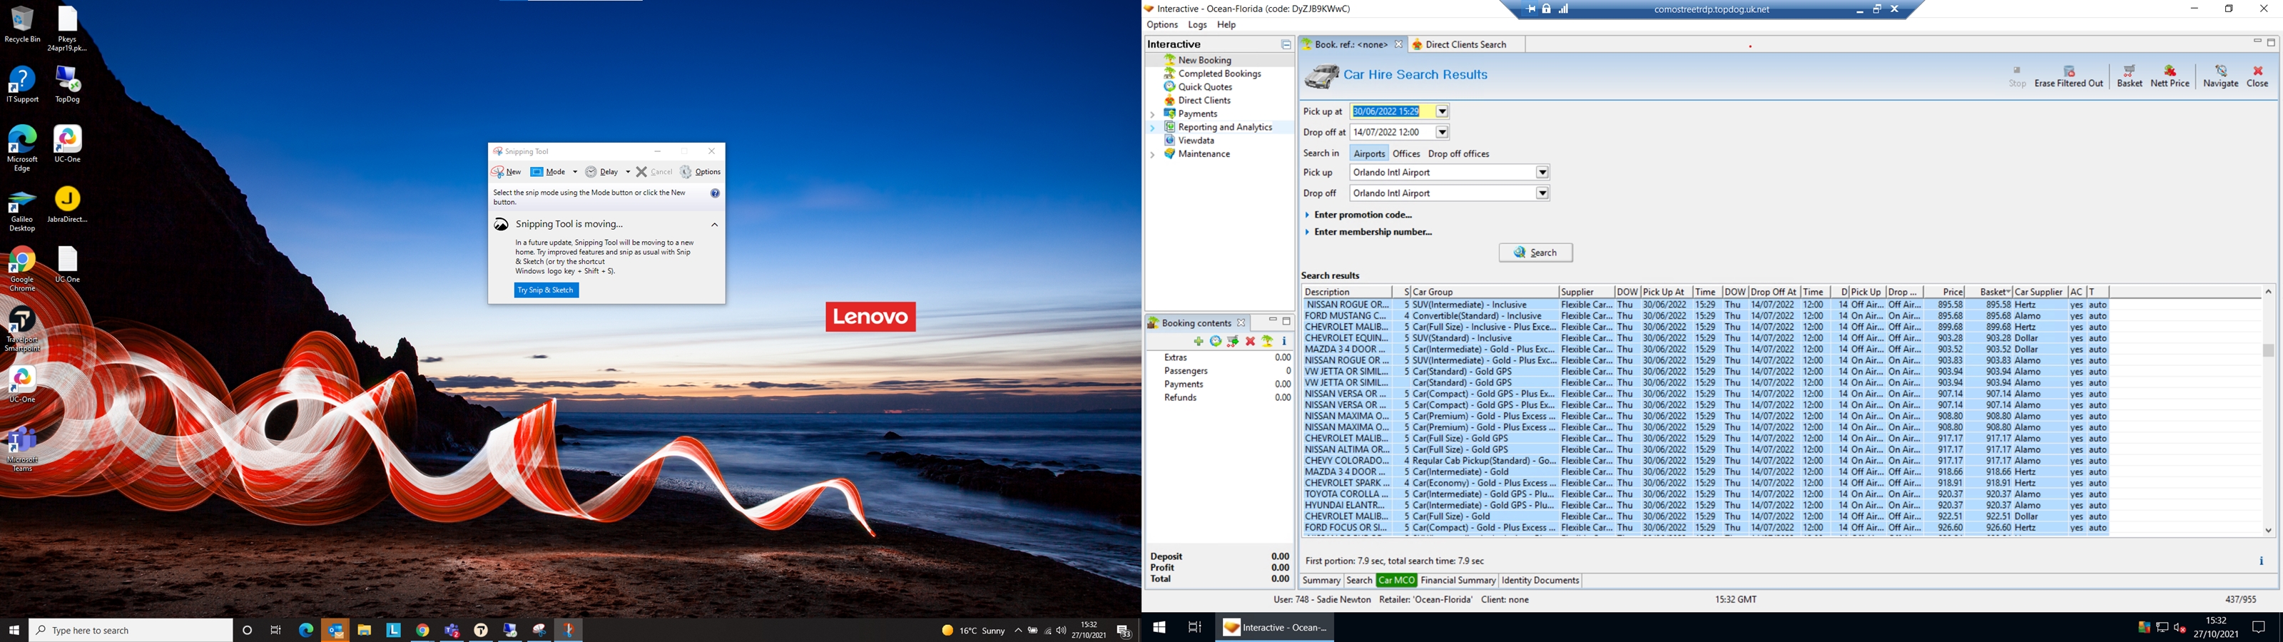Viewport: 2283px width, 642px height.
Task: Open the Logs menu
Action: tap(1197, 25)
